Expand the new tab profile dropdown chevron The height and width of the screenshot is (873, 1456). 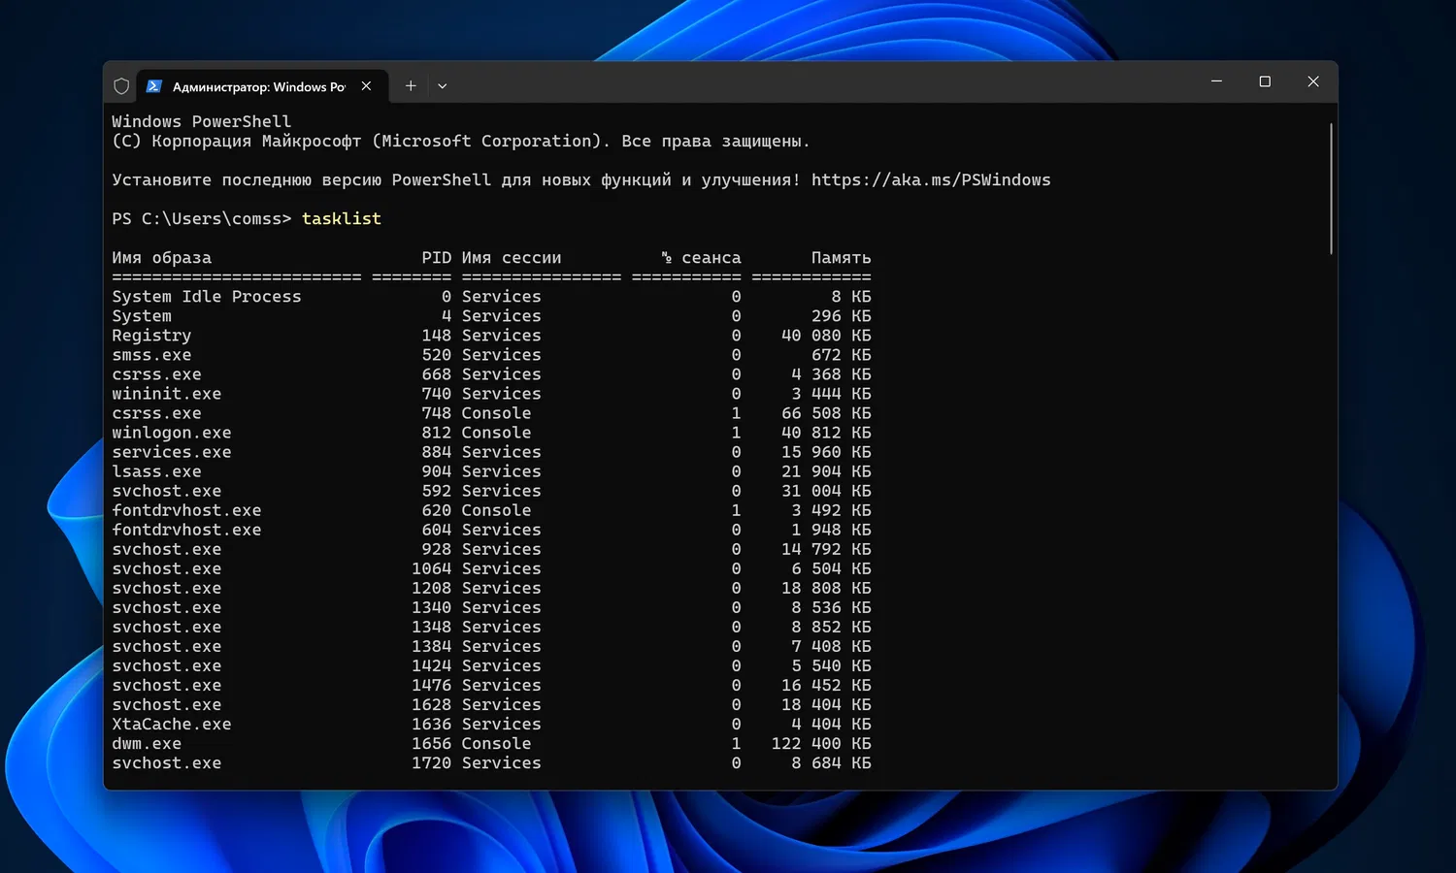[443, 86]
